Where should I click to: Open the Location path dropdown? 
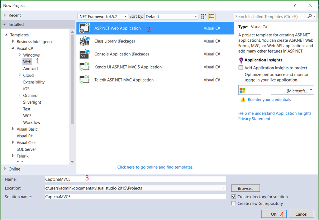coord(224,188)
